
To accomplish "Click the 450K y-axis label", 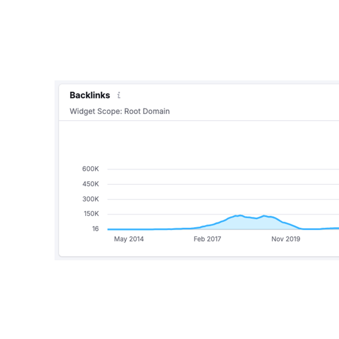I will (x=90, y=184).
